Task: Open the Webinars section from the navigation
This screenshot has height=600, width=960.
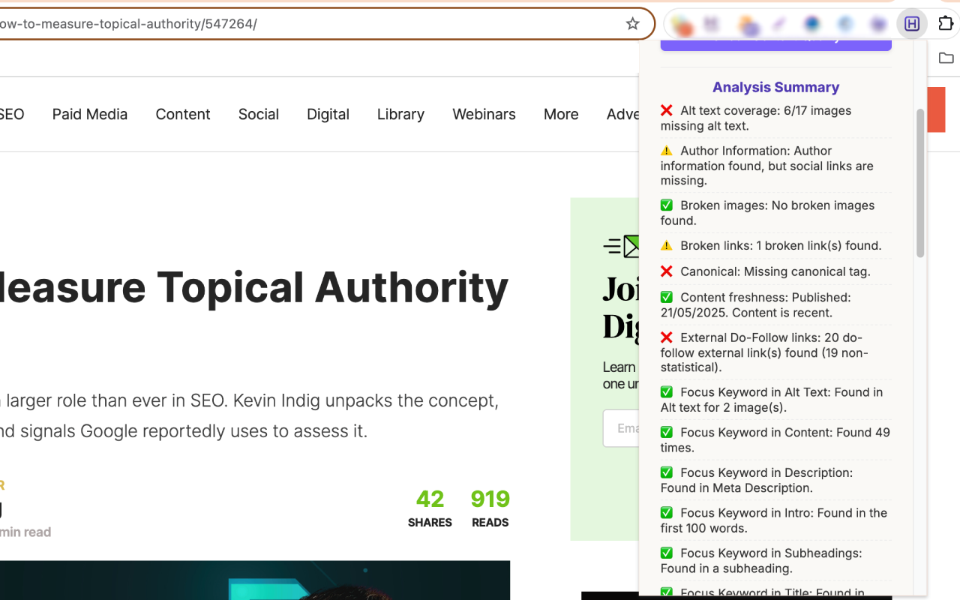Action: point(484,114)
